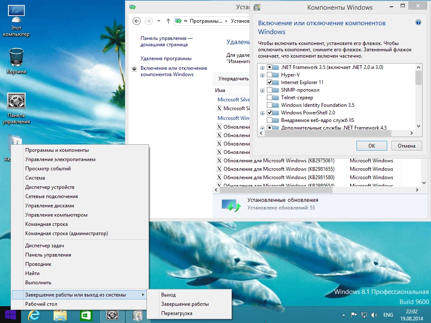
Task: Click Установленные обновления details icon
Action: (x=231, y=205)
